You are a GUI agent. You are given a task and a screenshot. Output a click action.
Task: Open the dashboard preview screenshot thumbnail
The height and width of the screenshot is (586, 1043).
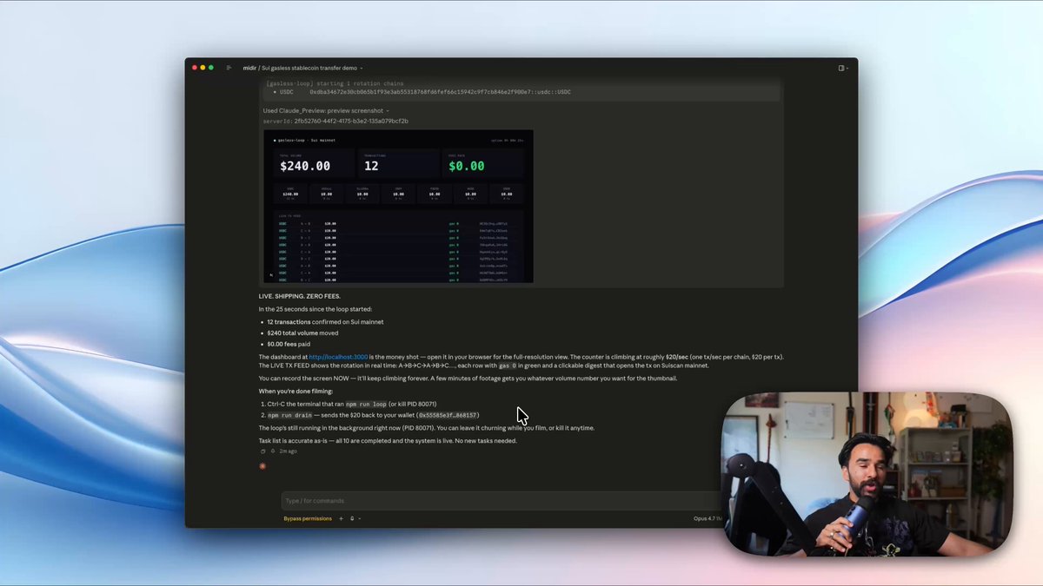[x=399, y=207]
